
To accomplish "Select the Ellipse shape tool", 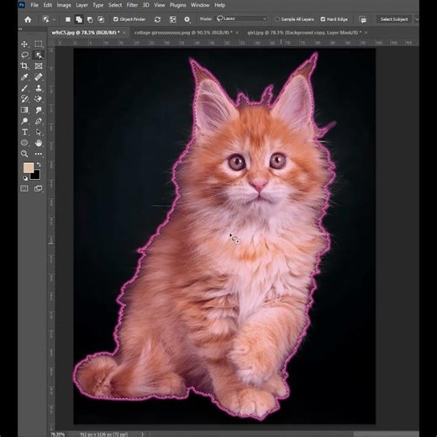I will point(24,143).
